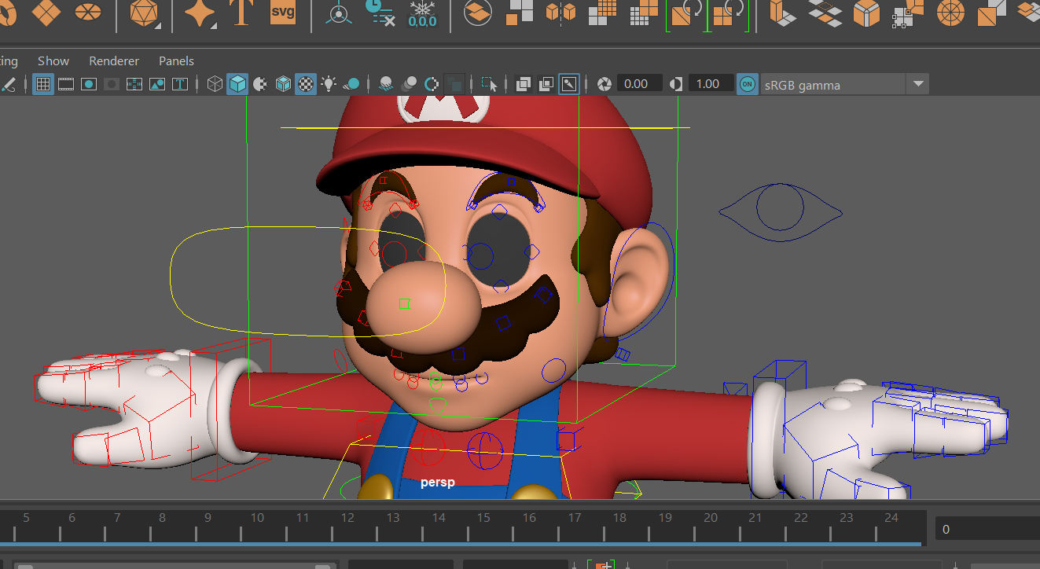Image resolution: width=1040 pixels, height=569 pixels.
Task: Click the SVG import shelf icon
Action: (x=282, y=13)
